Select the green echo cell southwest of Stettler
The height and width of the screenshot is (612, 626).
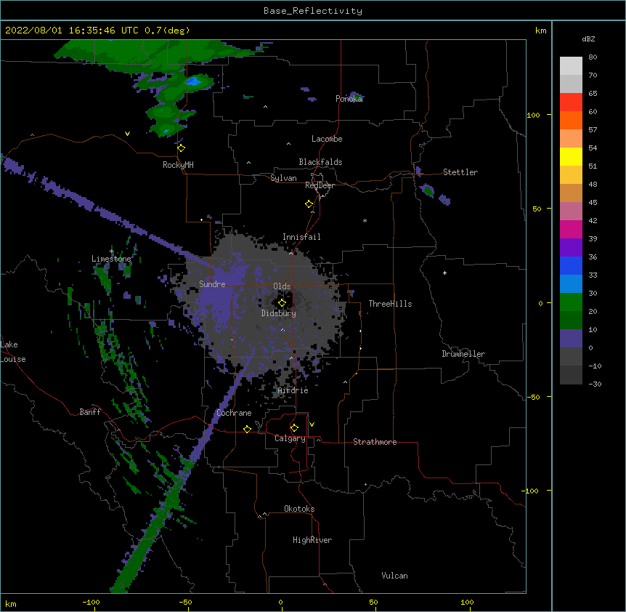pyautogui.click(x=428, y=190)
